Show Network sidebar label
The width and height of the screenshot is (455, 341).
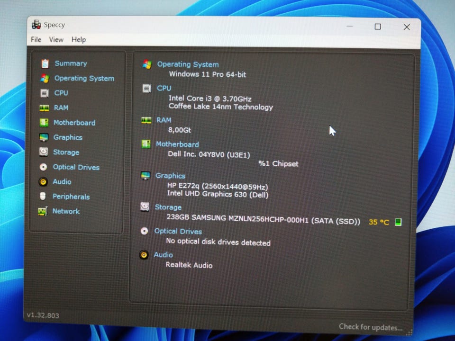point(66,211)
